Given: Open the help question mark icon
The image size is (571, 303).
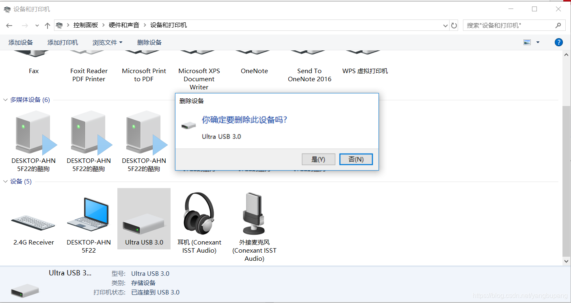Looking at the screenshot, I should [x=559, y=42].
